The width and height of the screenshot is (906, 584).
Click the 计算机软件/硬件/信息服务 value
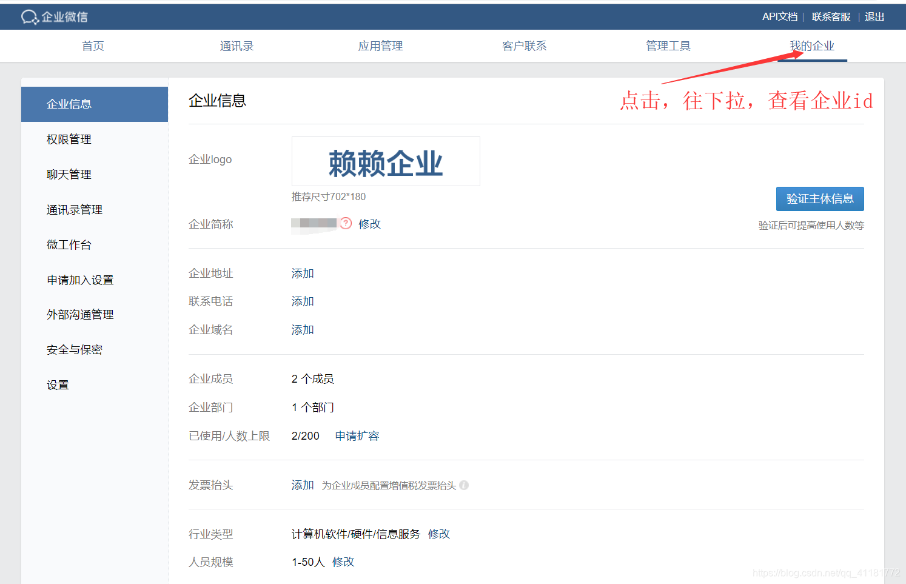click(356, 534)
